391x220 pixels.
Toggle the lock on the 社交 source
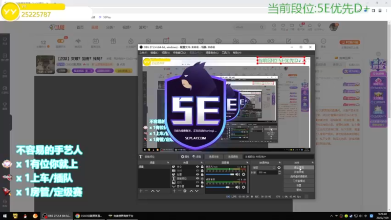[x=202, y=167]
